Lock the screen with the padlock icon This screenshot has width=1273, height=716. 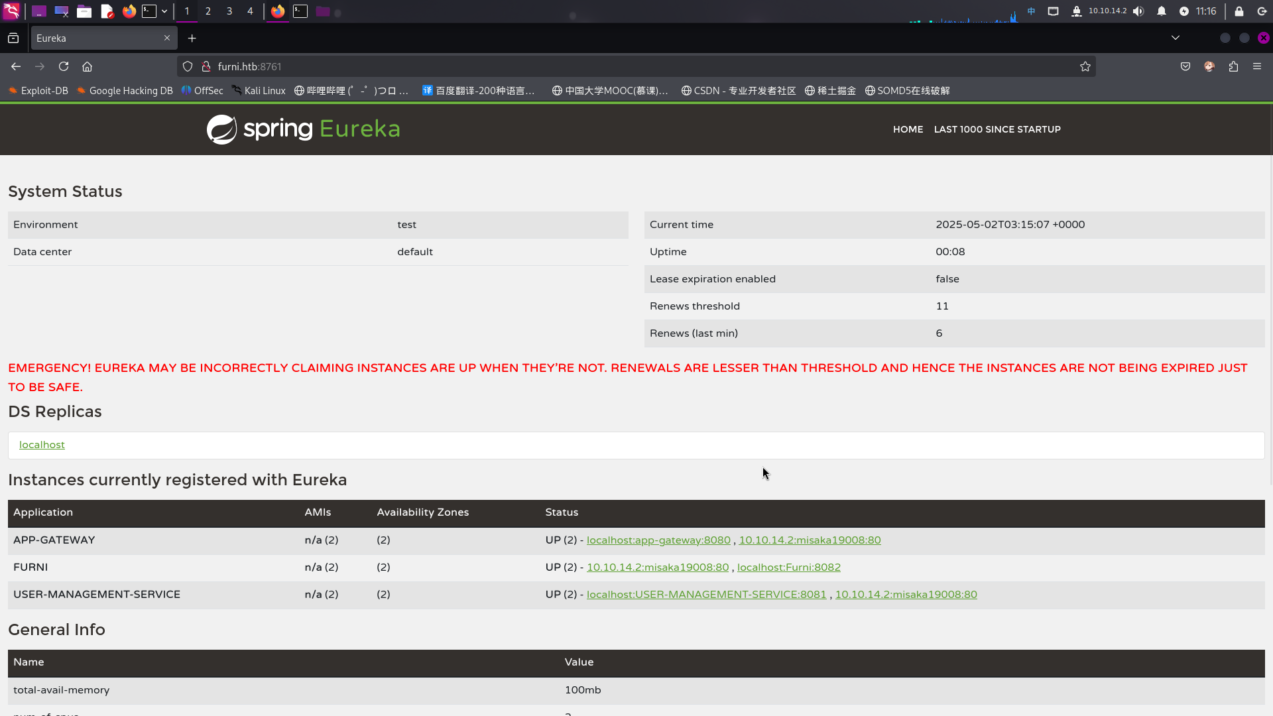(1239, 11)
